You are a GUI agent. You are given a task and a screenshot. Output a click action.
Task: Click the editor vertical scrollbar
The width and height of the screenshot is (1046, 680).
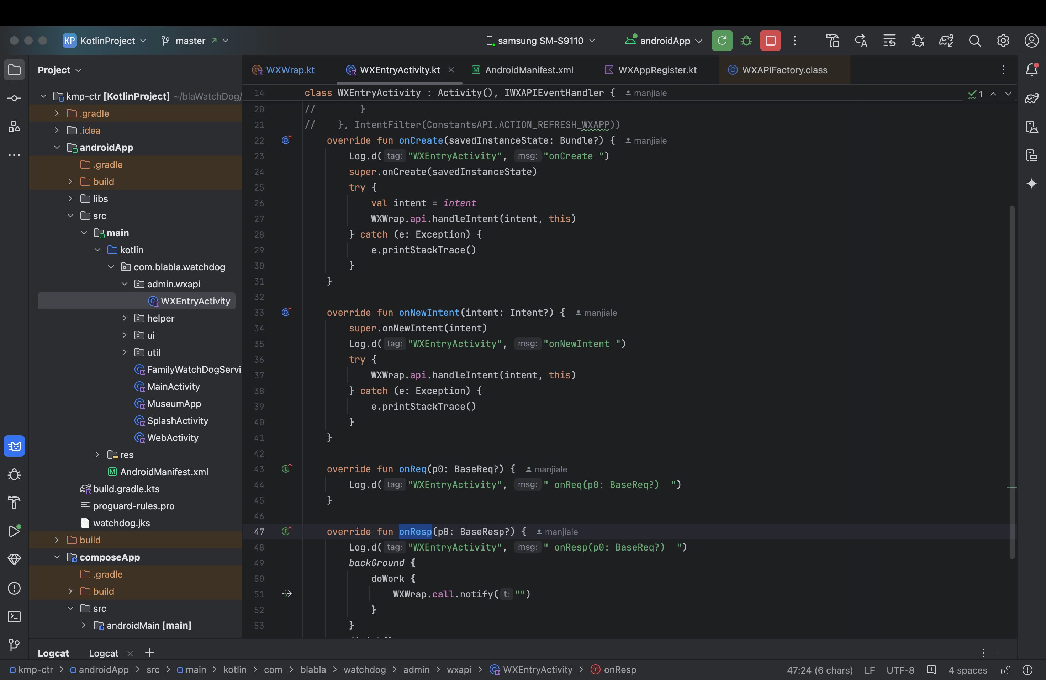(1012, 382)
